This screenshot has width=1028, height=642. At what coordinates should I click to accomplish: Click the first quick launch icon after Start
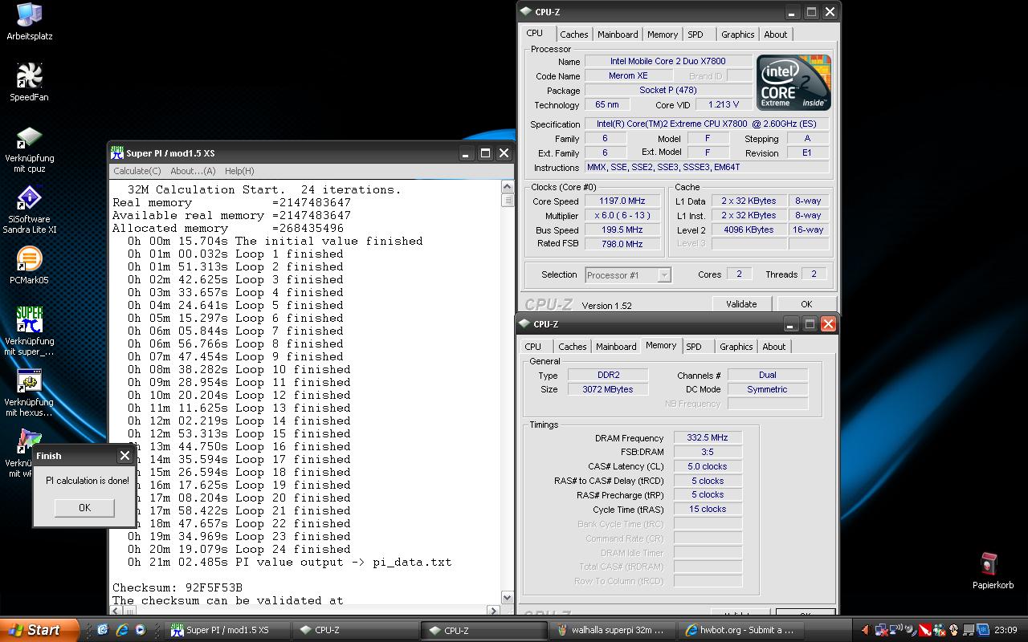[103, 630]
